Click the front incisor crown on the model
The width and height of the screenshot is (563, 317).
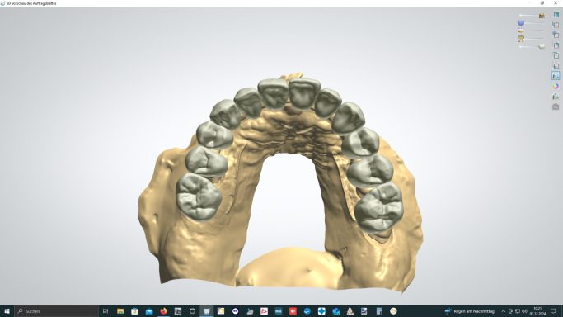pos(304,92)
